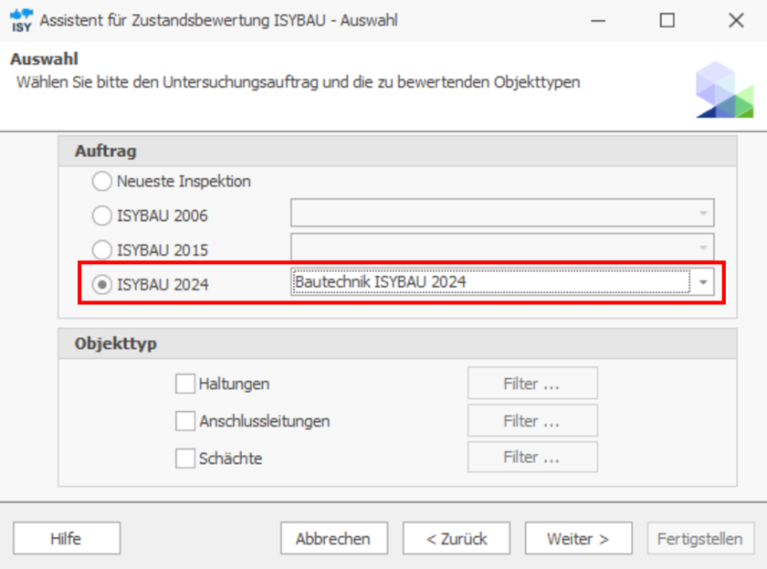Click the colored cube wizard logo
767x569 pixels.
(x=724, y=90)
